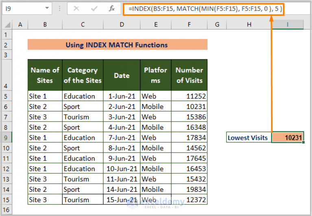312x216 pixels.
Task: Select date cell 4-Jun-21
Action: pos(122,127)
